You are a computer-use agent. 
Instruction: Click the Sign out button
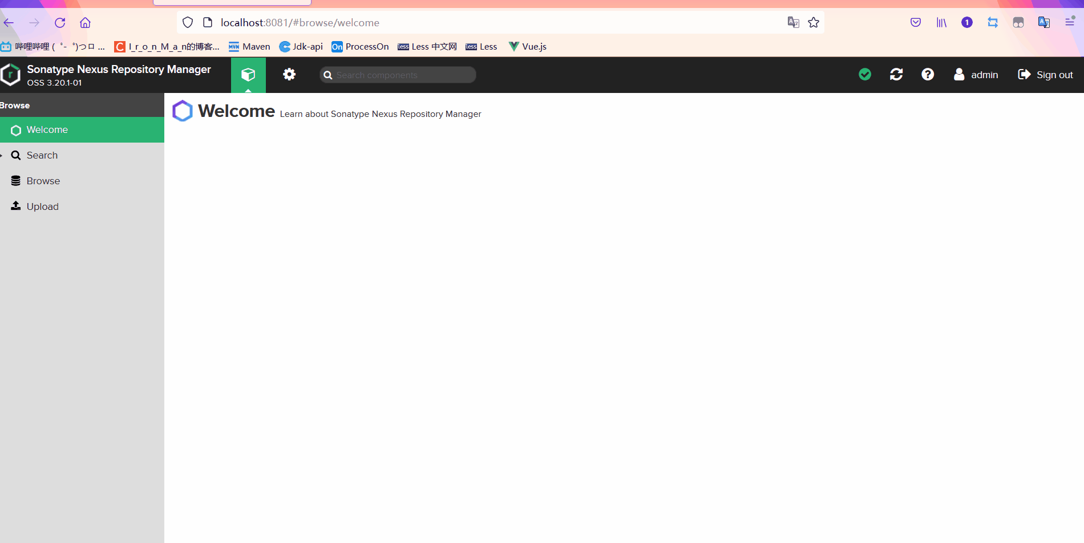point(1045,75)
